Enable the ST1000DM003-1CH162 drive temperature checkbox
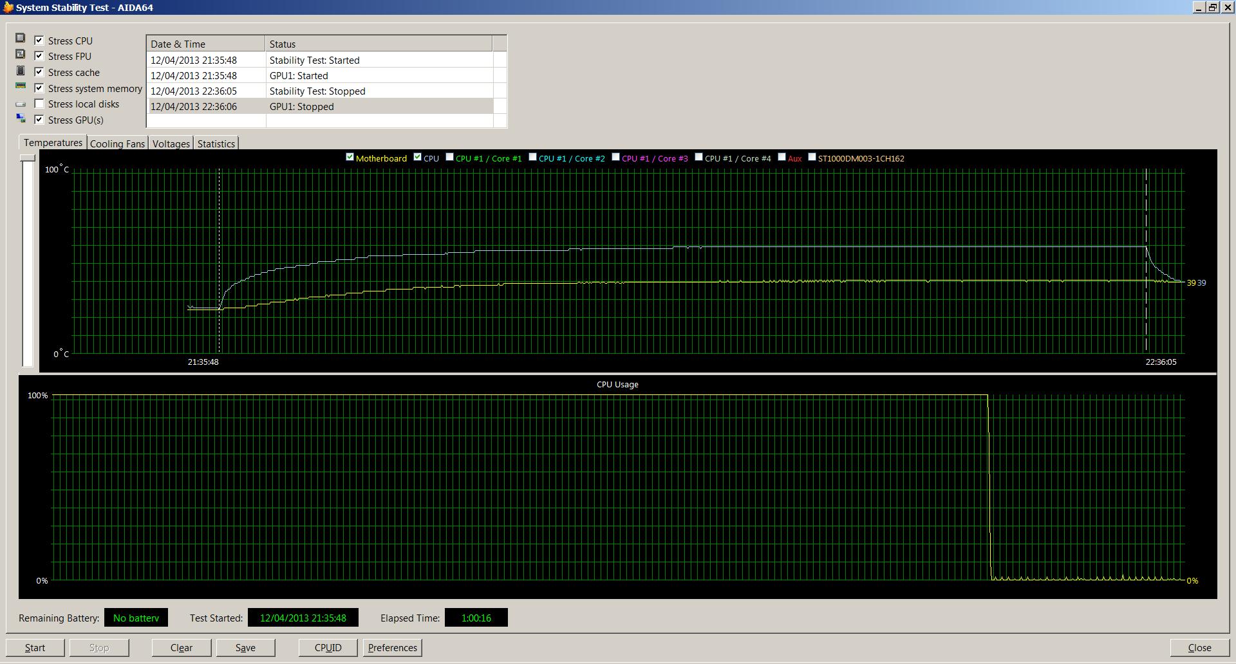 tap(812, 157)
